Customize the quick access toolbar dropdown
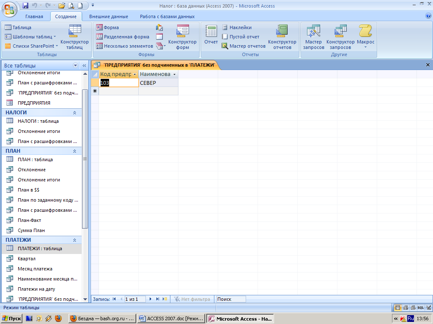This screenshot has height=324, width=433. tap(93, 5)
